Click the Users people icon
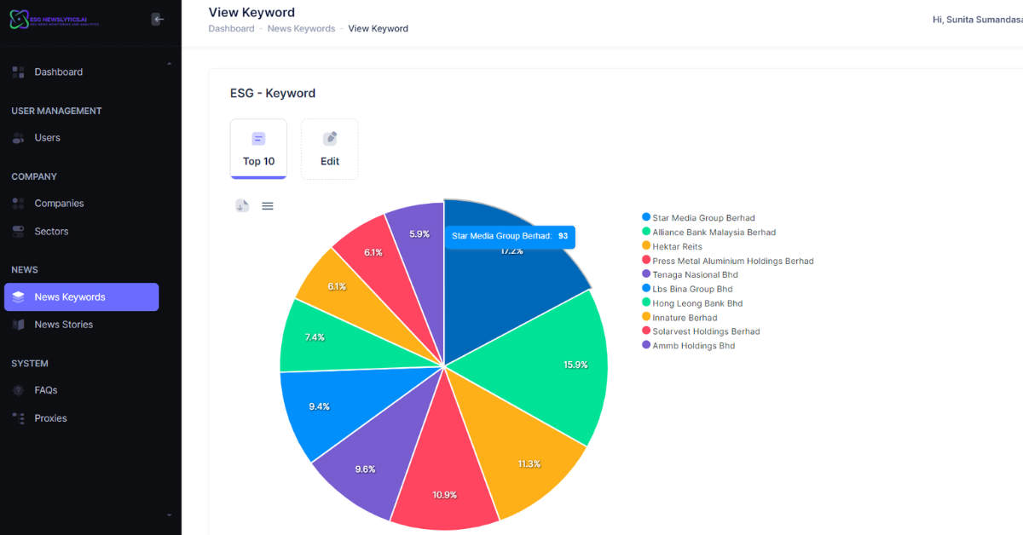1023x535 pixels. coord(18,138)
